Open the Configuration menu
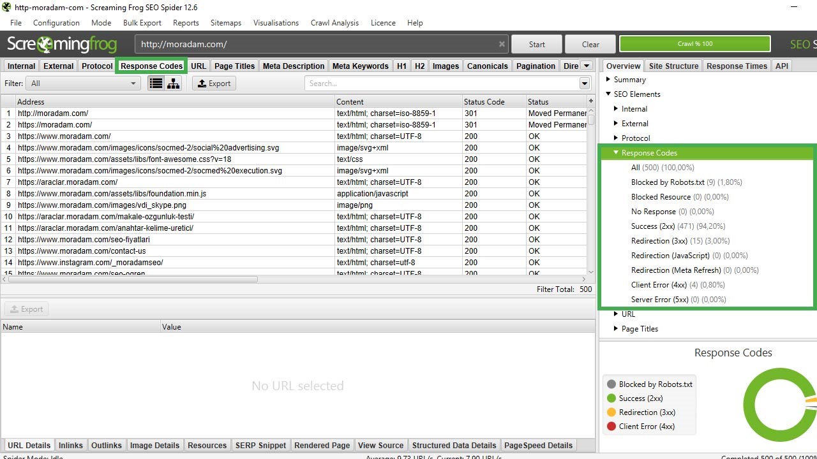 click(x=56, y=23)
